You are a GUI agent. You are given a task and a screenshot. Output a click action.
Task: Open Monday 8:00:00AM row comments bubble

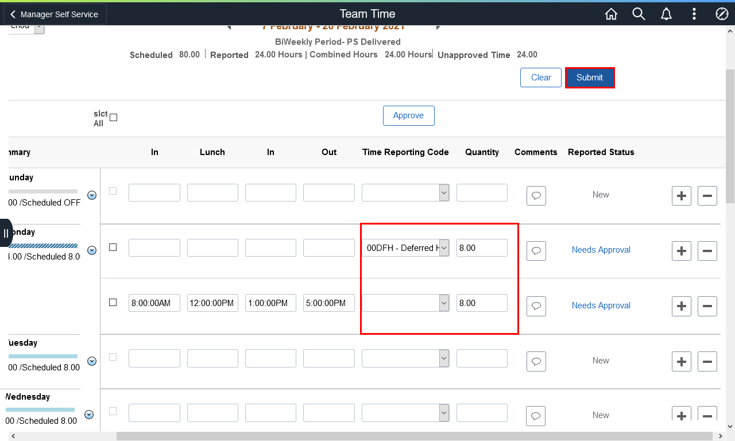pos(536,306)
